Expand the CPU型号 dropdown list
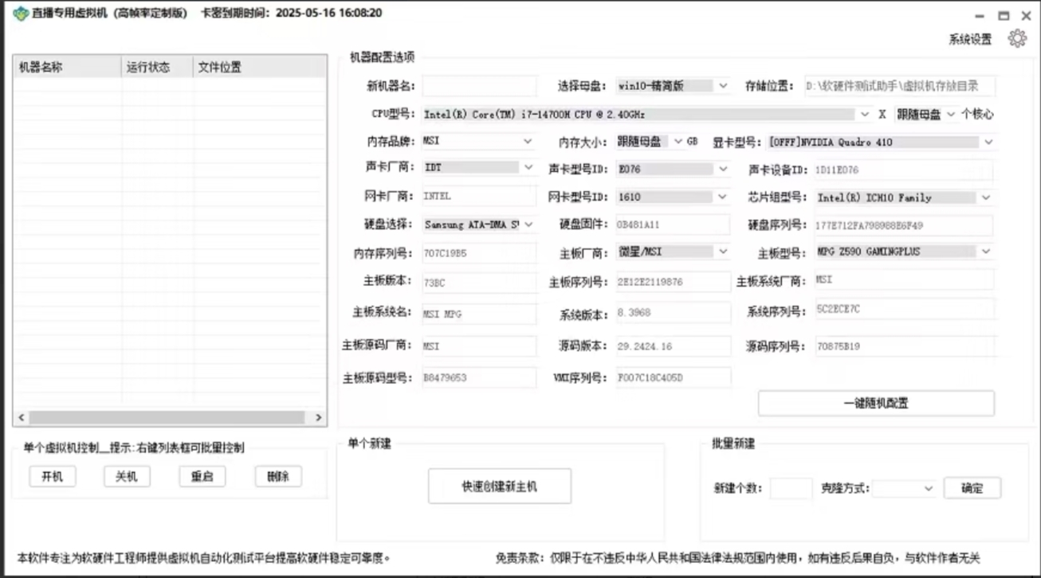Screen dimensions: 1041x578 865,114
